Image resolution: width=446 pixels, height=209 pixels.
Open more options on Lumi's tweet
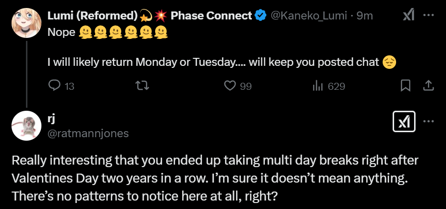(x=428, y=15)
